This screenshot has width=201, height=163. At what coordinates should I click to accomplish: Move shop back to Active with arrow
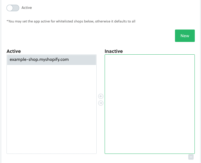coord(101,96)
